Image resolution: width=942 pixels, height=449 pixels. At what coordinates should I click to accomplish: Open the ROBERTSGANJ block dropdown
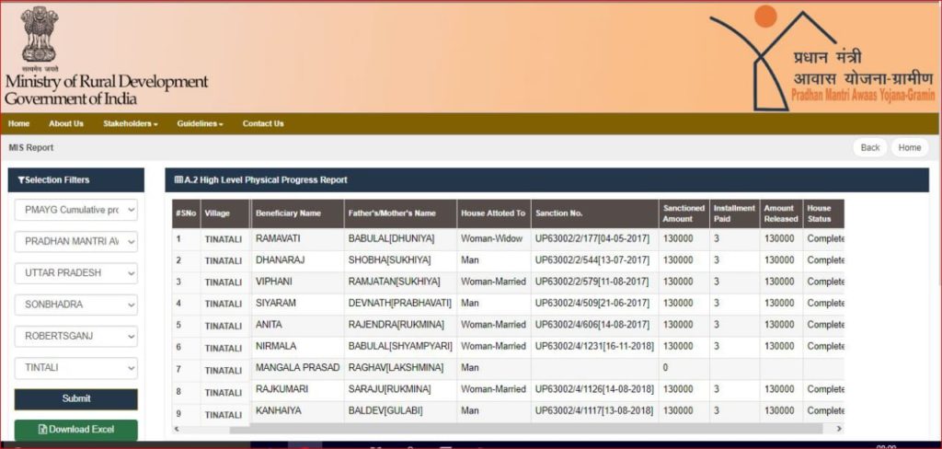pos(75,337)
